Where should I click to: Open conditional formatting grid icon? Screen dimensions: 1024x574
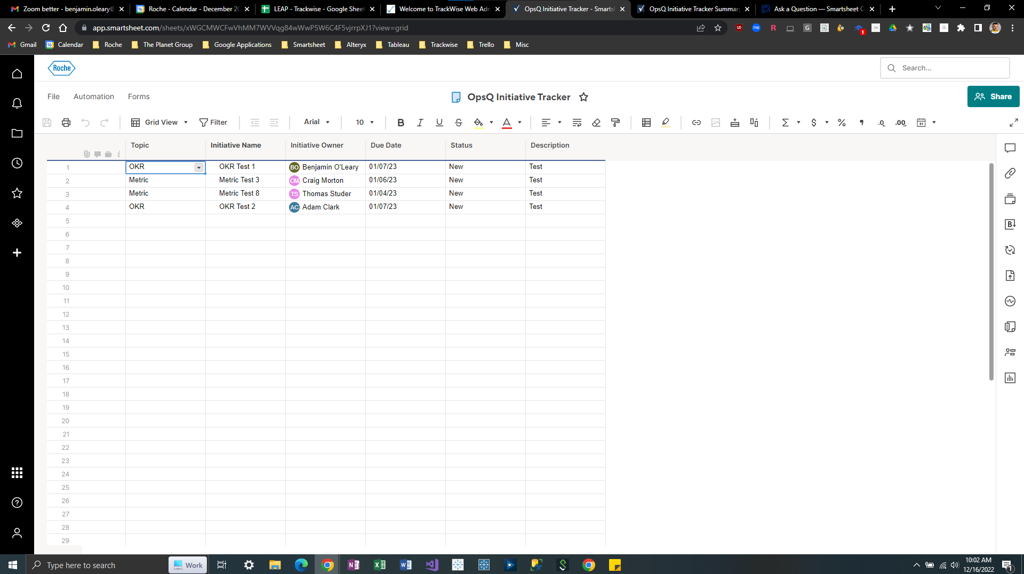646,123
